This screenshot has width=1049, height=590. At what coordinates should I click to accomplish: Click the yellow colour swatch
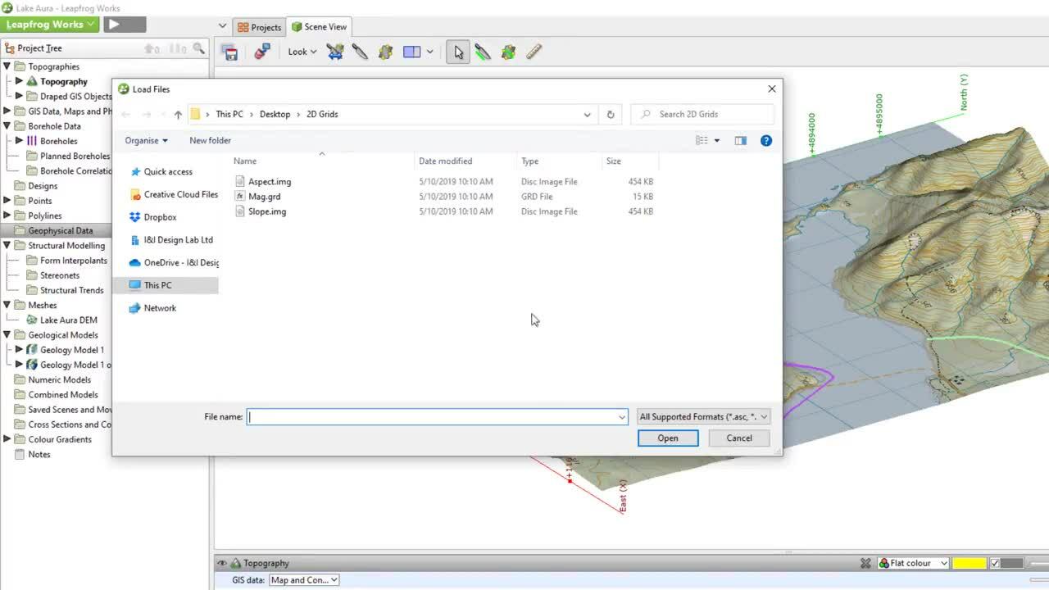coord(970,563)
